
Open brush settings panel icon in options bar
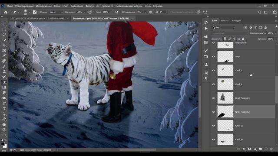coord(35,12)
